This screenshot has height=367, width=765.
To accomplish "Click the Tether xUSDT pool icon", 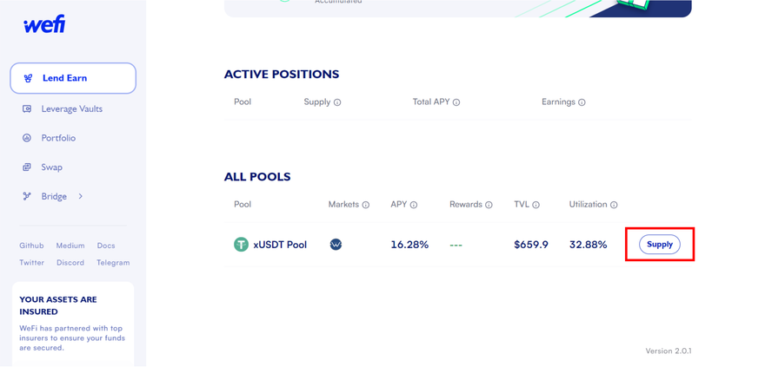I will coord(241,245).
